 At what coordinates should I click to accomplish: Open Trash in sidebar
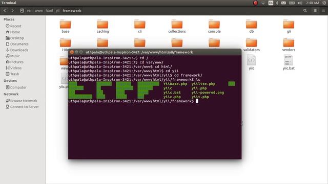pyautogui.click(x=12, y=74)
